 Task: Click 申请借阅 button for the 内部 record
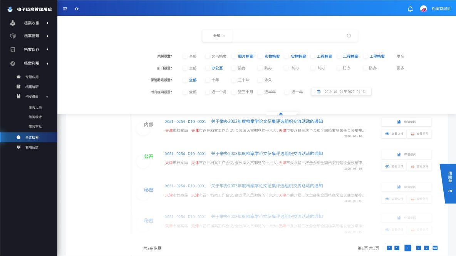click(406, 122)
